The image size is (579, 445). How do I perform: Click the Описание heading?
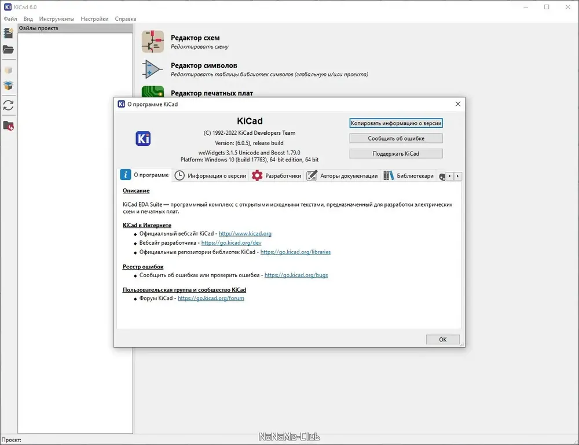[x=136, y=191]
